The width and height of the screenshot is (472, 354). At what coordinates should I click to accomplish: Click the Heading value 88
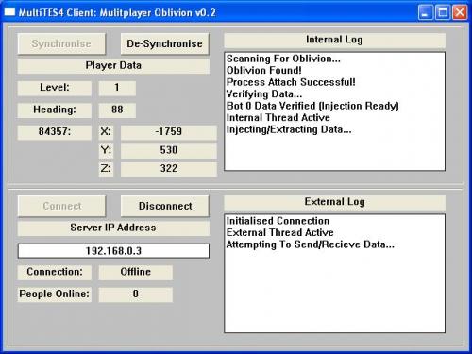(117, 110)
